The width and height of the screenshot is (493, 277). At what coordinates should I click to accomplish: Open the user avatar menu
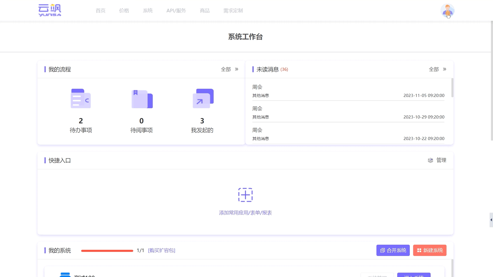coord(447,11)
